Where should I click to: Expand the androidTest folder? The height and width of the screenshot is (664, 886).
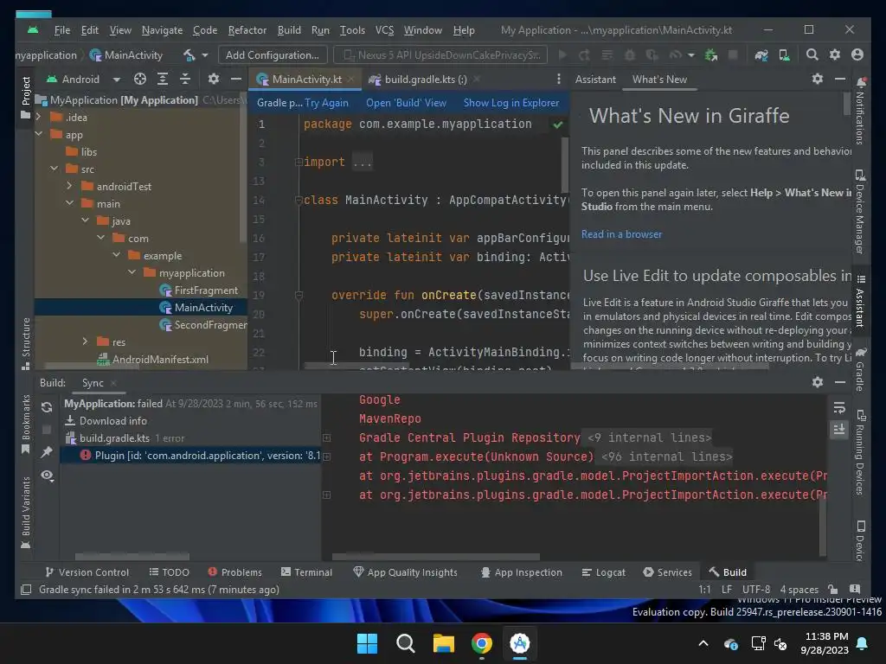coord(69,186)
